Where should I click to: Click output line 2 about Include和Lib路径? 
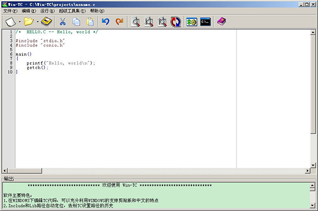(58, 206)
